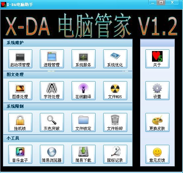Click the 系统限制 section header
The image size is (183, 173).
click(68, 106)
